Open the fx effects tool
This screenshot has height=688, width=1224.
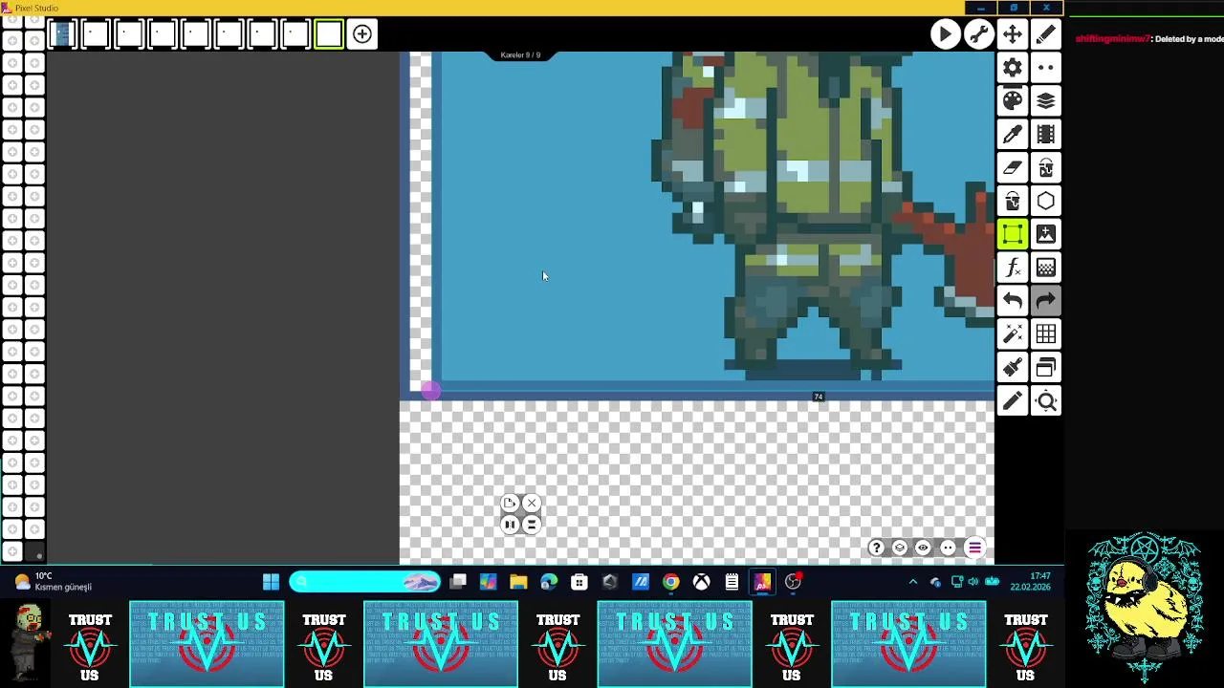pyautogui.click(x=1013, y=269)
